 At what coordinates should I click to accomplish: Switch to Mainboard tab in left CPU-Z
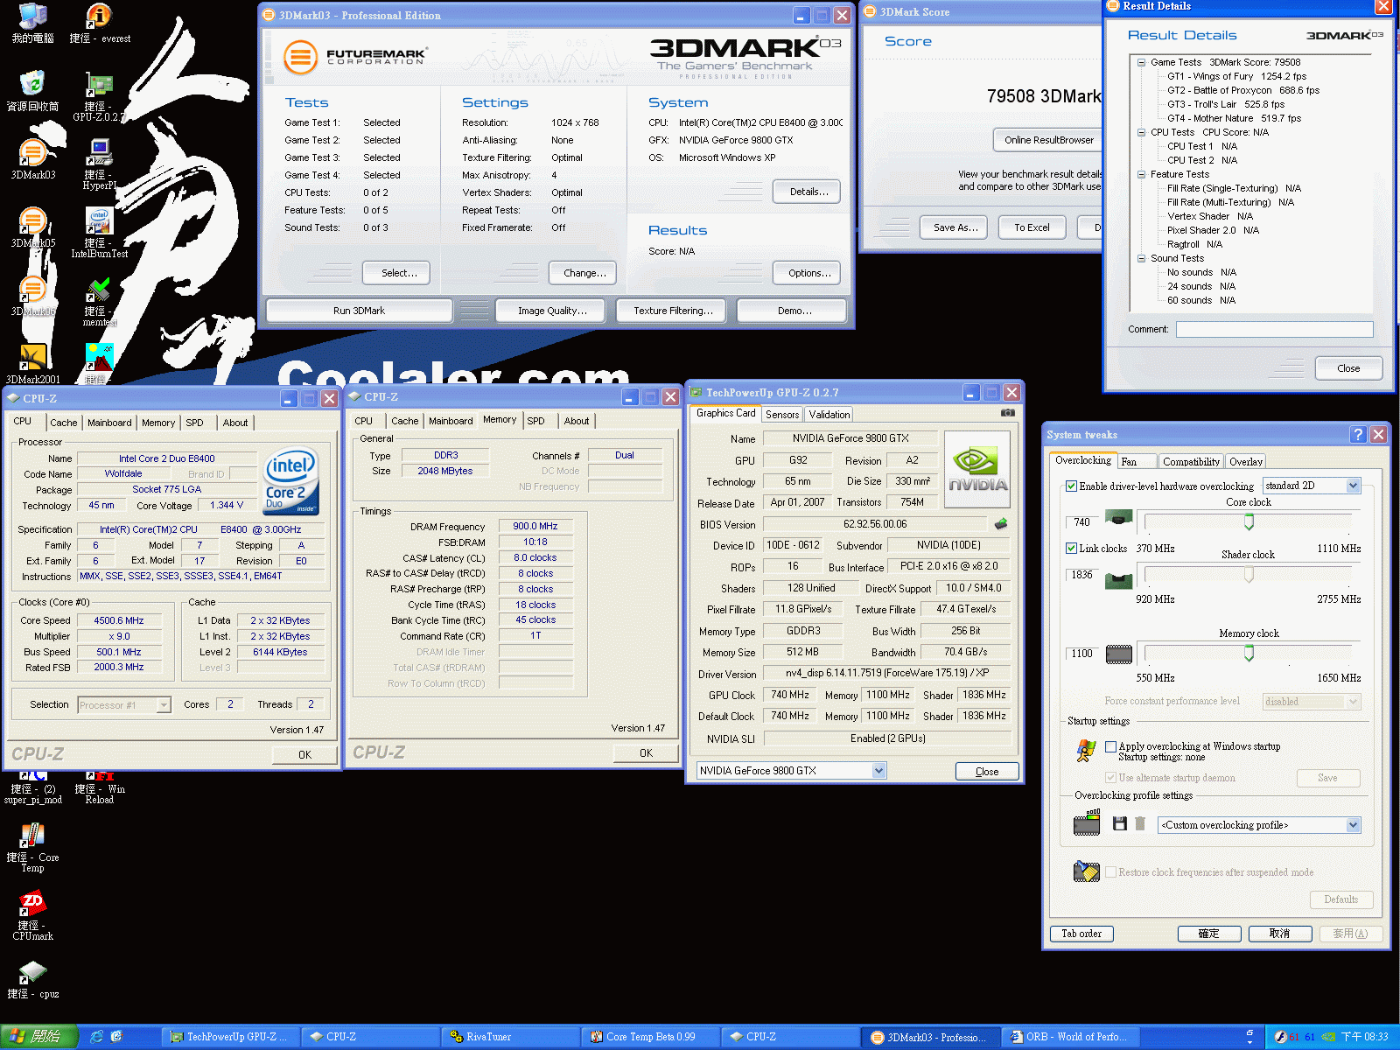tap(109, 423)
